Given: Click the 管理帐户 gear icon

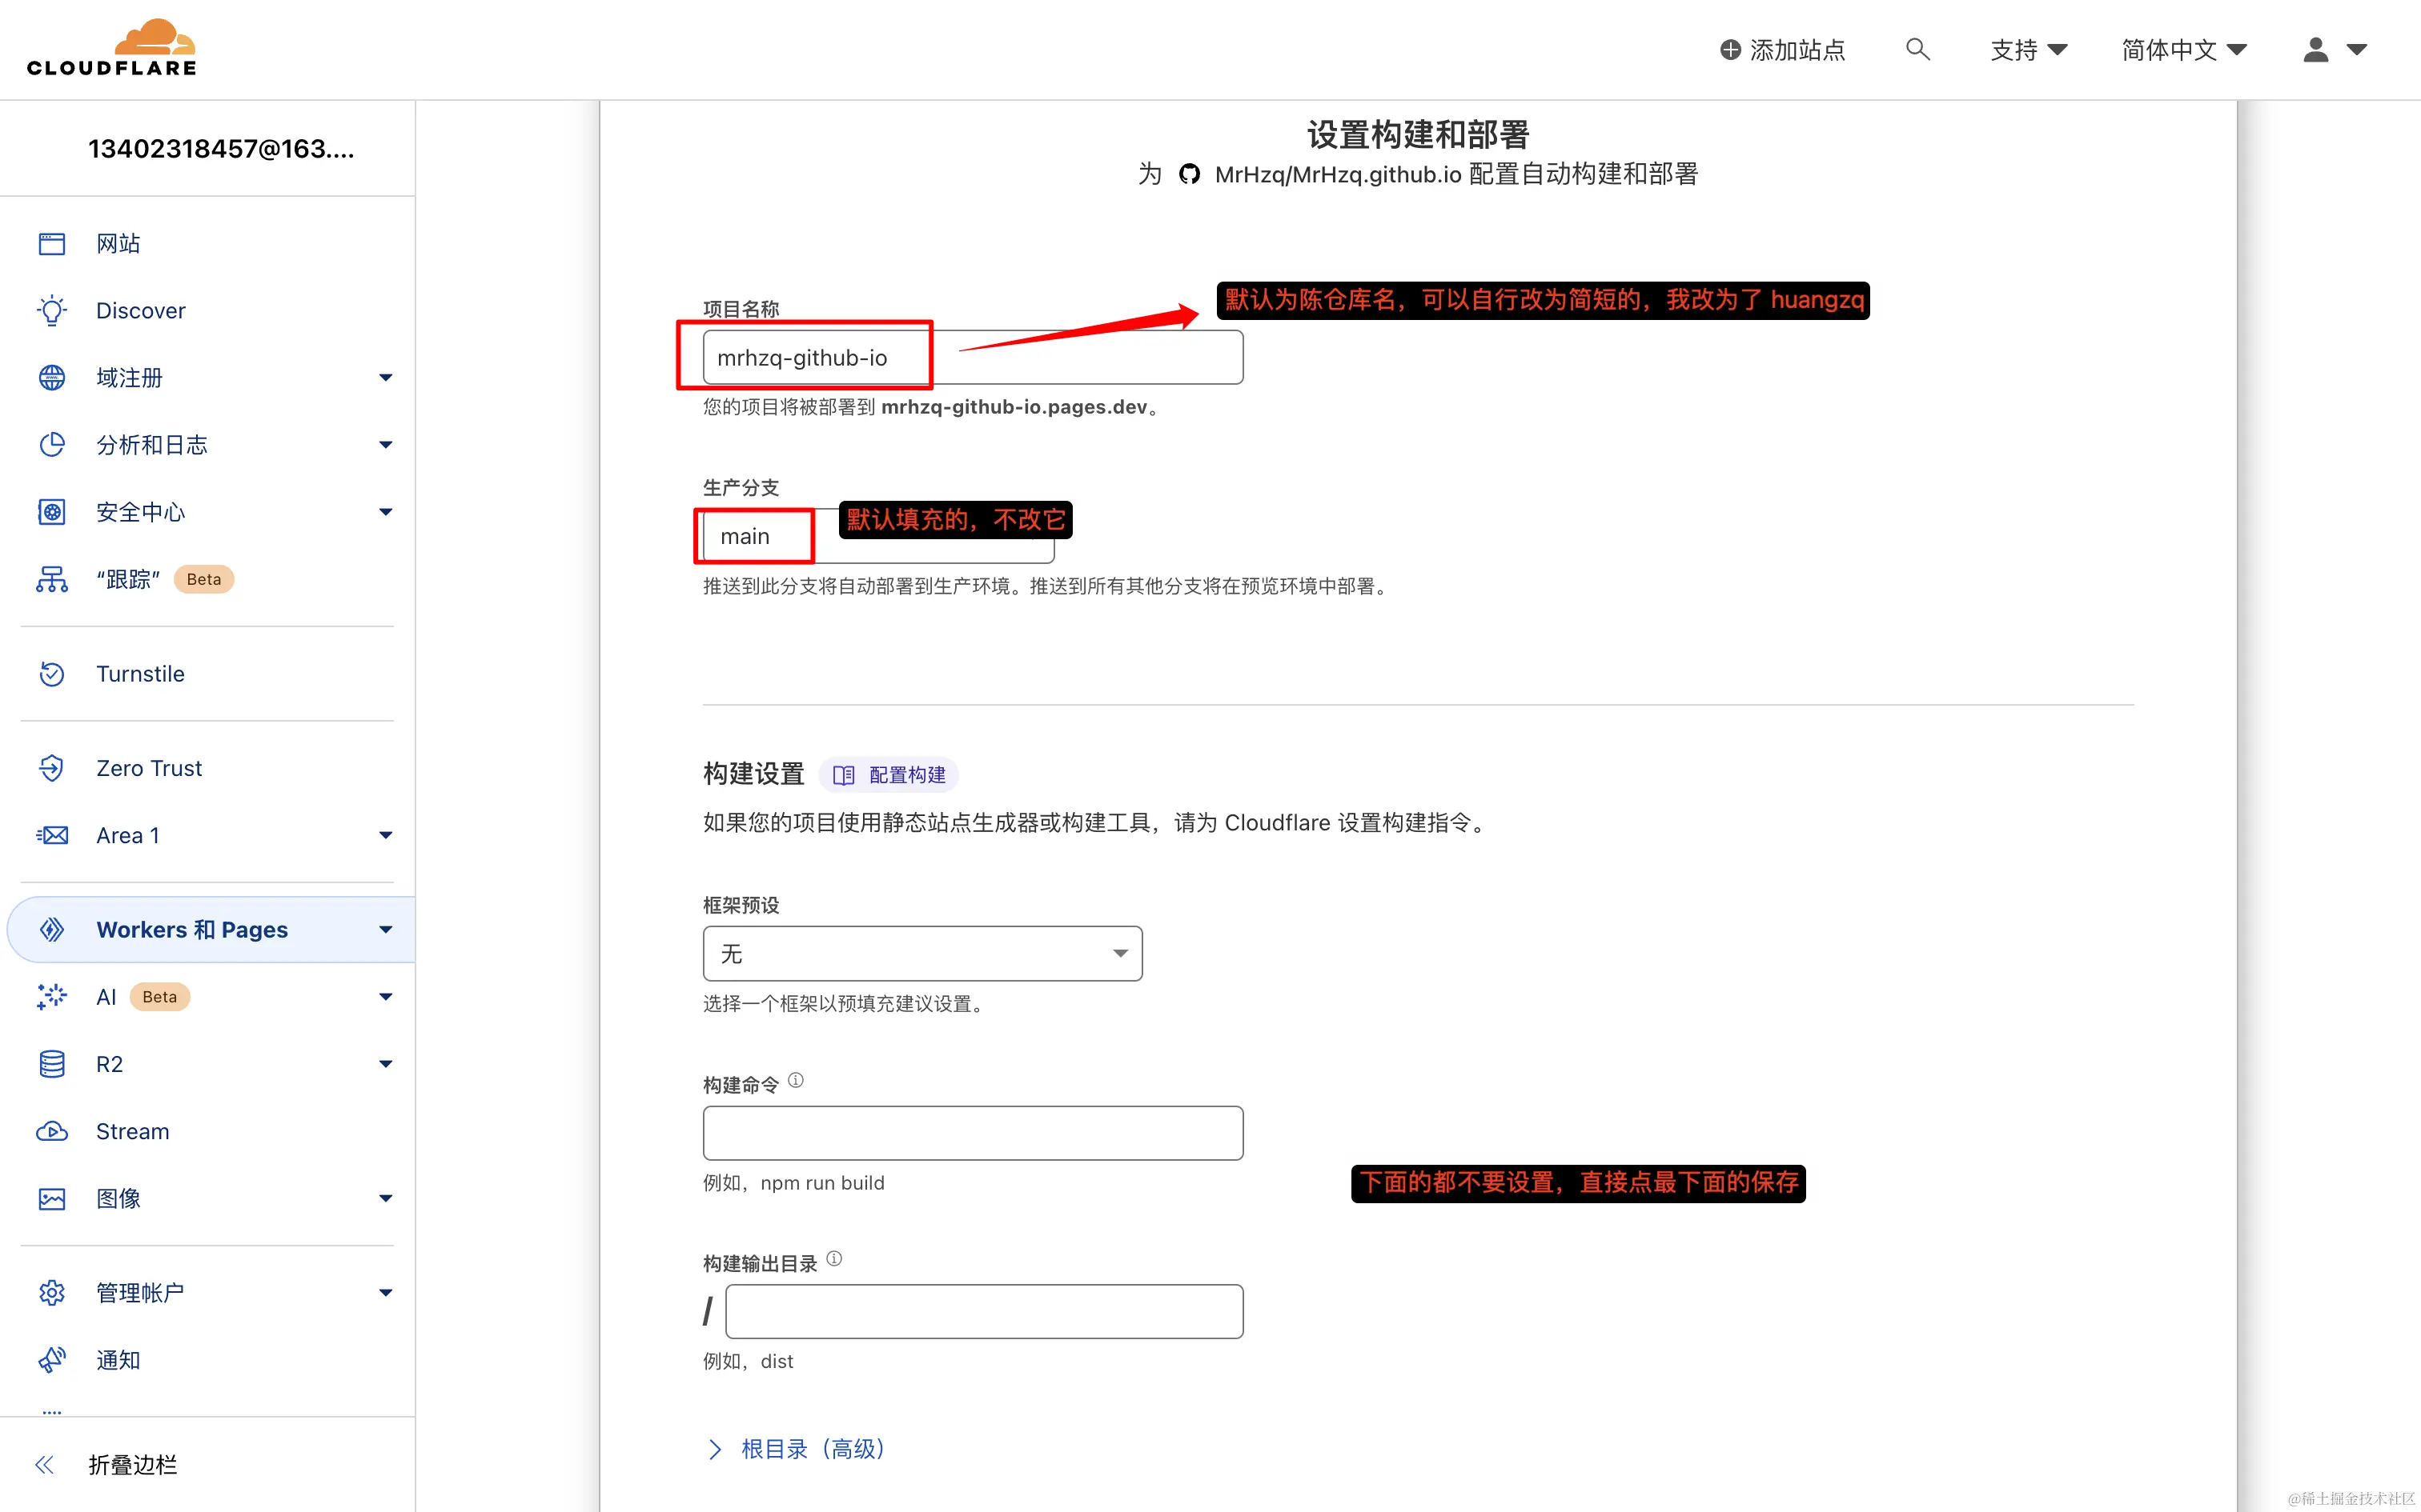Looking at the screenshot, I should (x=52, y=1292).
